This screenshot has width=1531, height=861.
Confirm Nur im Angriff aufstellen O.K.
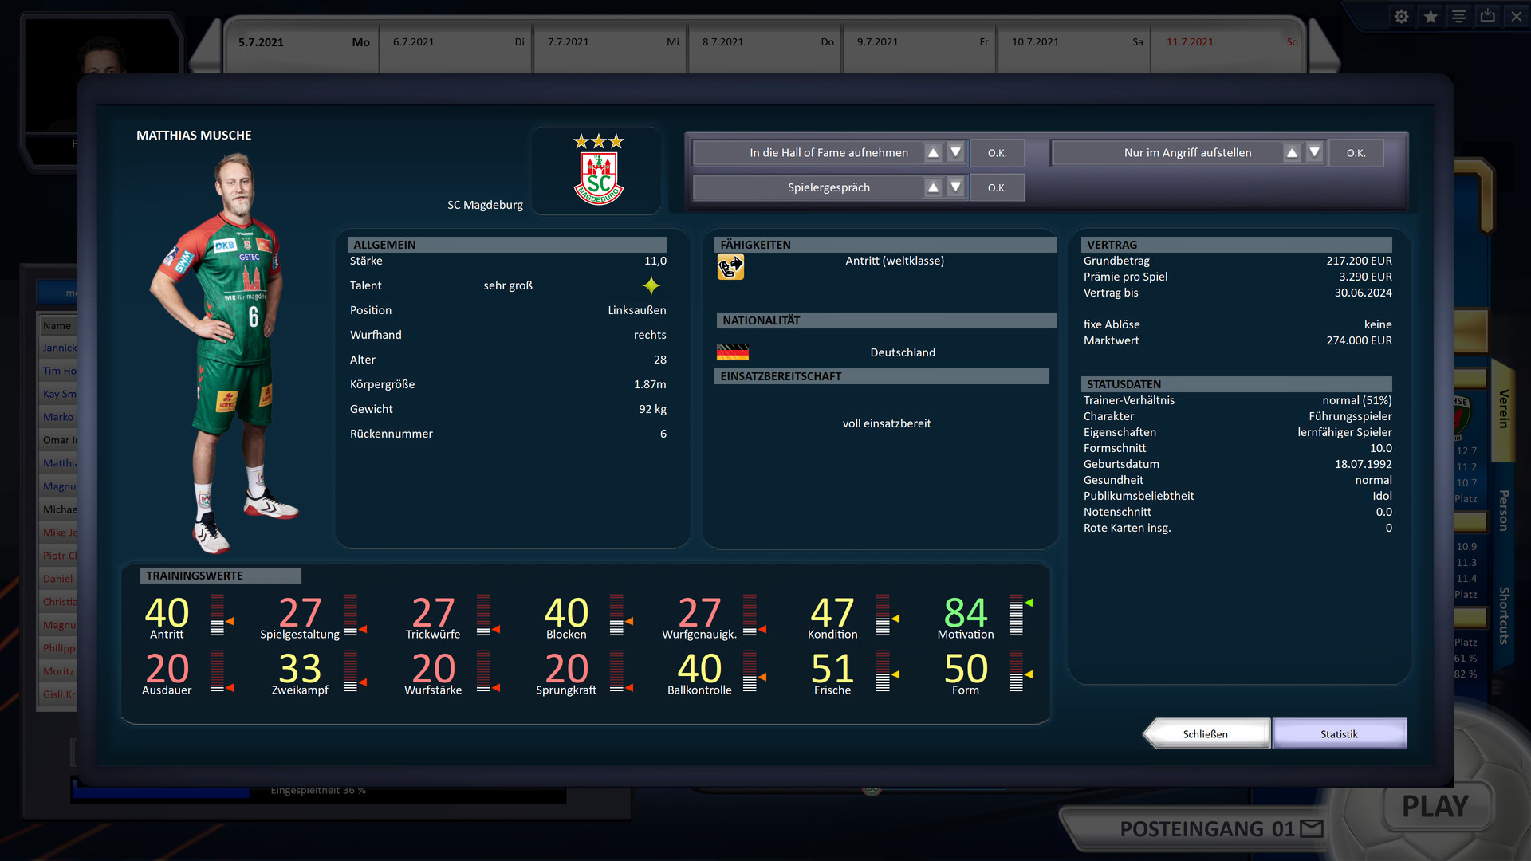coord(1356,153)
